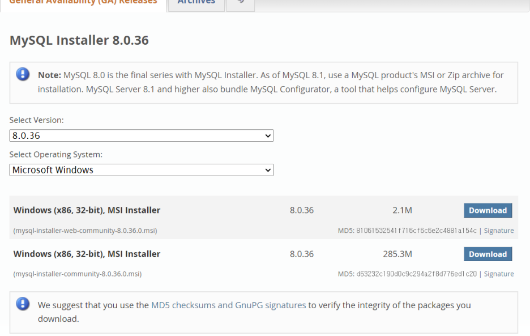
Task: Select filename mysql-installer-web-community-8.0.36.0.msi
Action: coord(85,231)
